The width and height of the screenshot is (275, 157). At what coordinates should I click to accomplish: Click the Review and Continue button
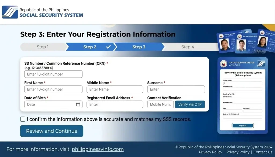(x=52, y=131)
